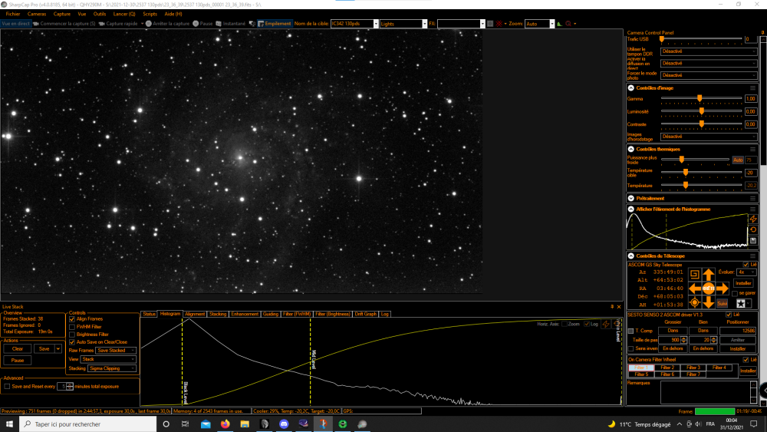Click the Suivi tracking button

click(722, 304)
